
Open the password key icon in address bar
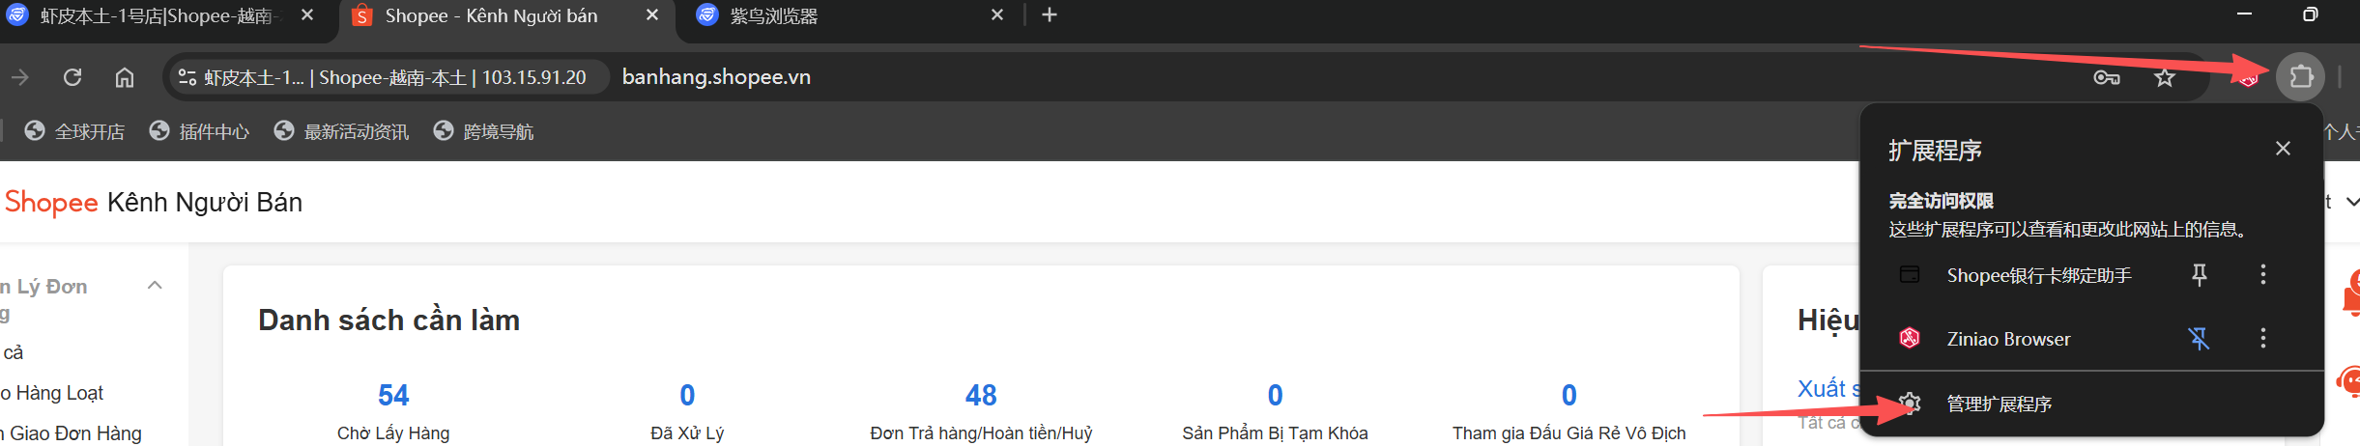tap(2107, 77)
